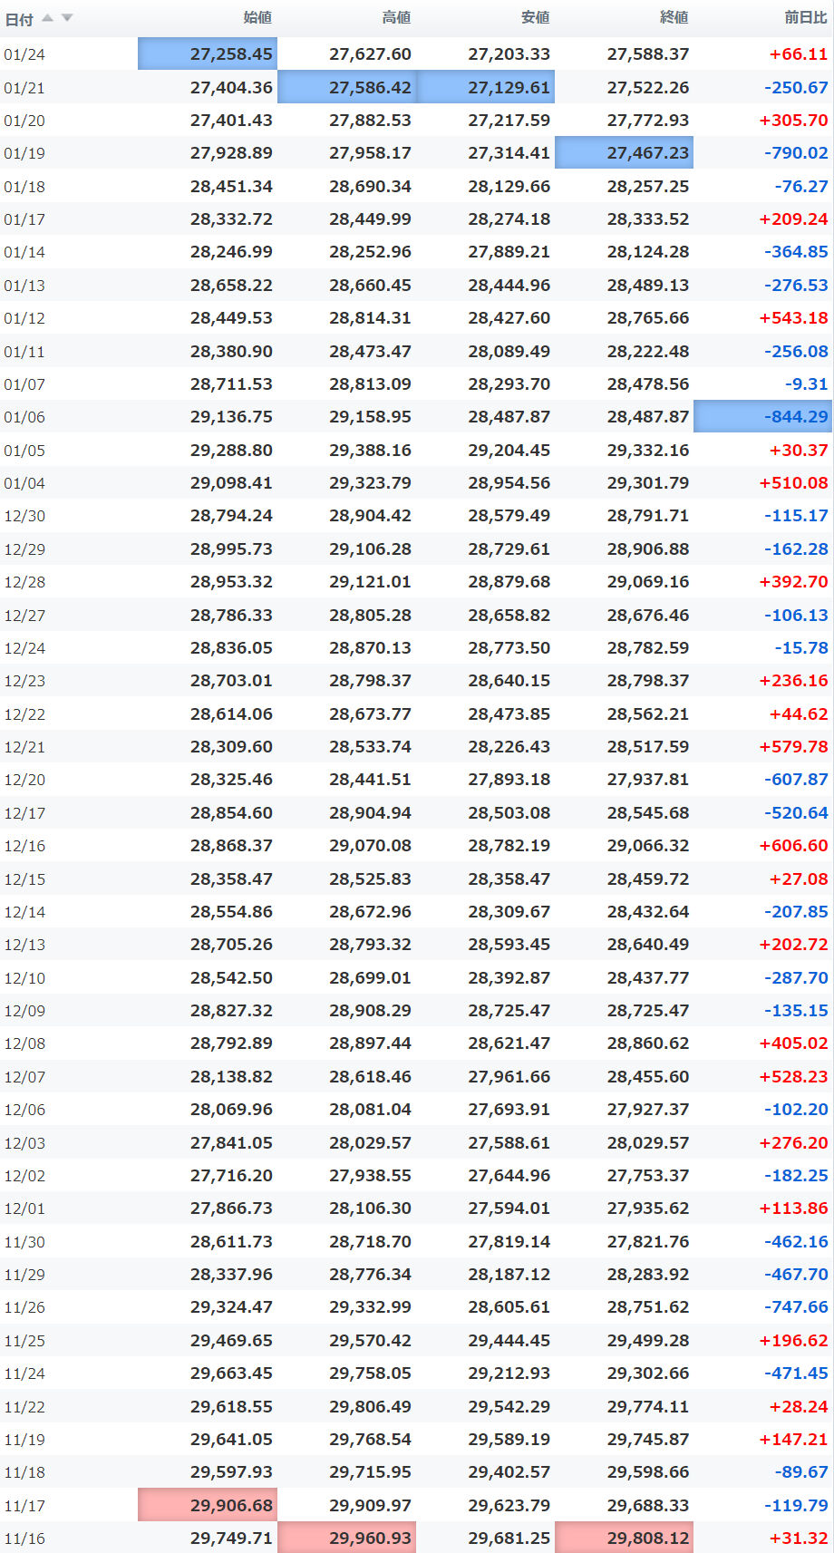Click the 終値 column header

(674, 17)
